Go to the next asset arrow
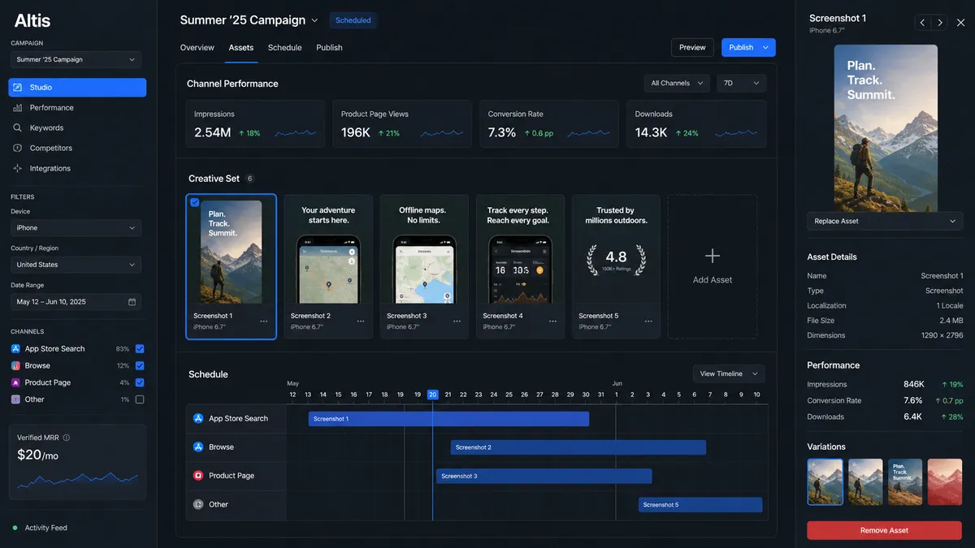The width and height of the screenshot is (975, 548). (940, 23)
